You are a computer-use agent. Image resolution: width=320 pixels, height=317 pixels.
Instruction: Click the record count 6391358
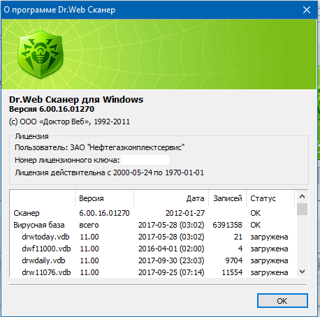click(x=227, y=225)
